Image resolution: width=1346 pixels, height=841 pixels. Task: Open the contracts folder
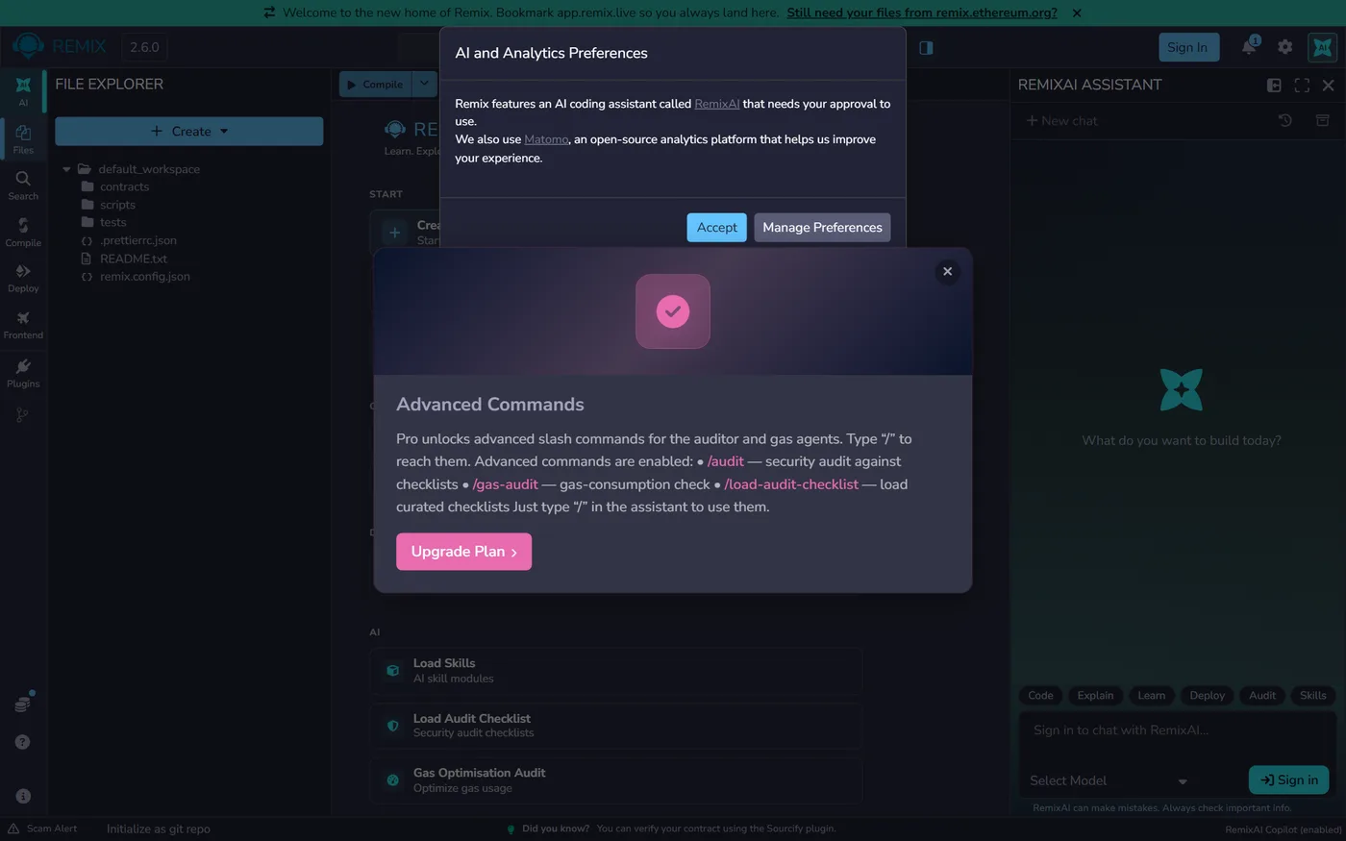(125, 186)
